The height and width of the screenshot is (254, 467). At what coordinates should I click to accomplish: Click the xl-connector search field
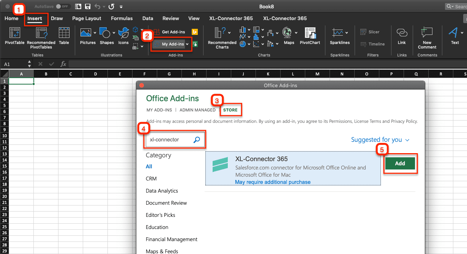tap(170, 140)
